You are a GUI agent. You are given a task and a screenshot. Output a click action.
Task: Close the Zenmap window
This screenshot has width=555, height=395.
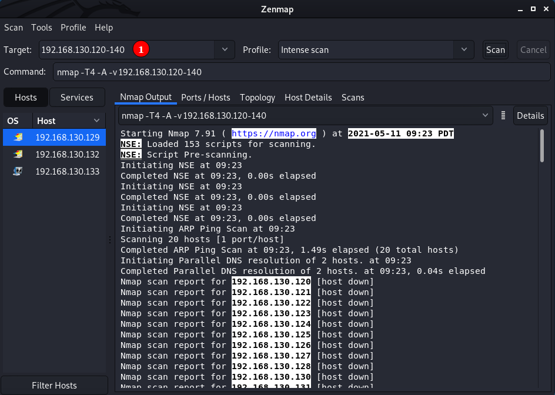point(546,9)
